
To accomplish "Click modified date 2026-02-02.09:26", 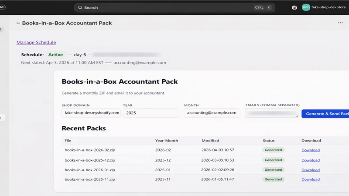I will [218, 170].
